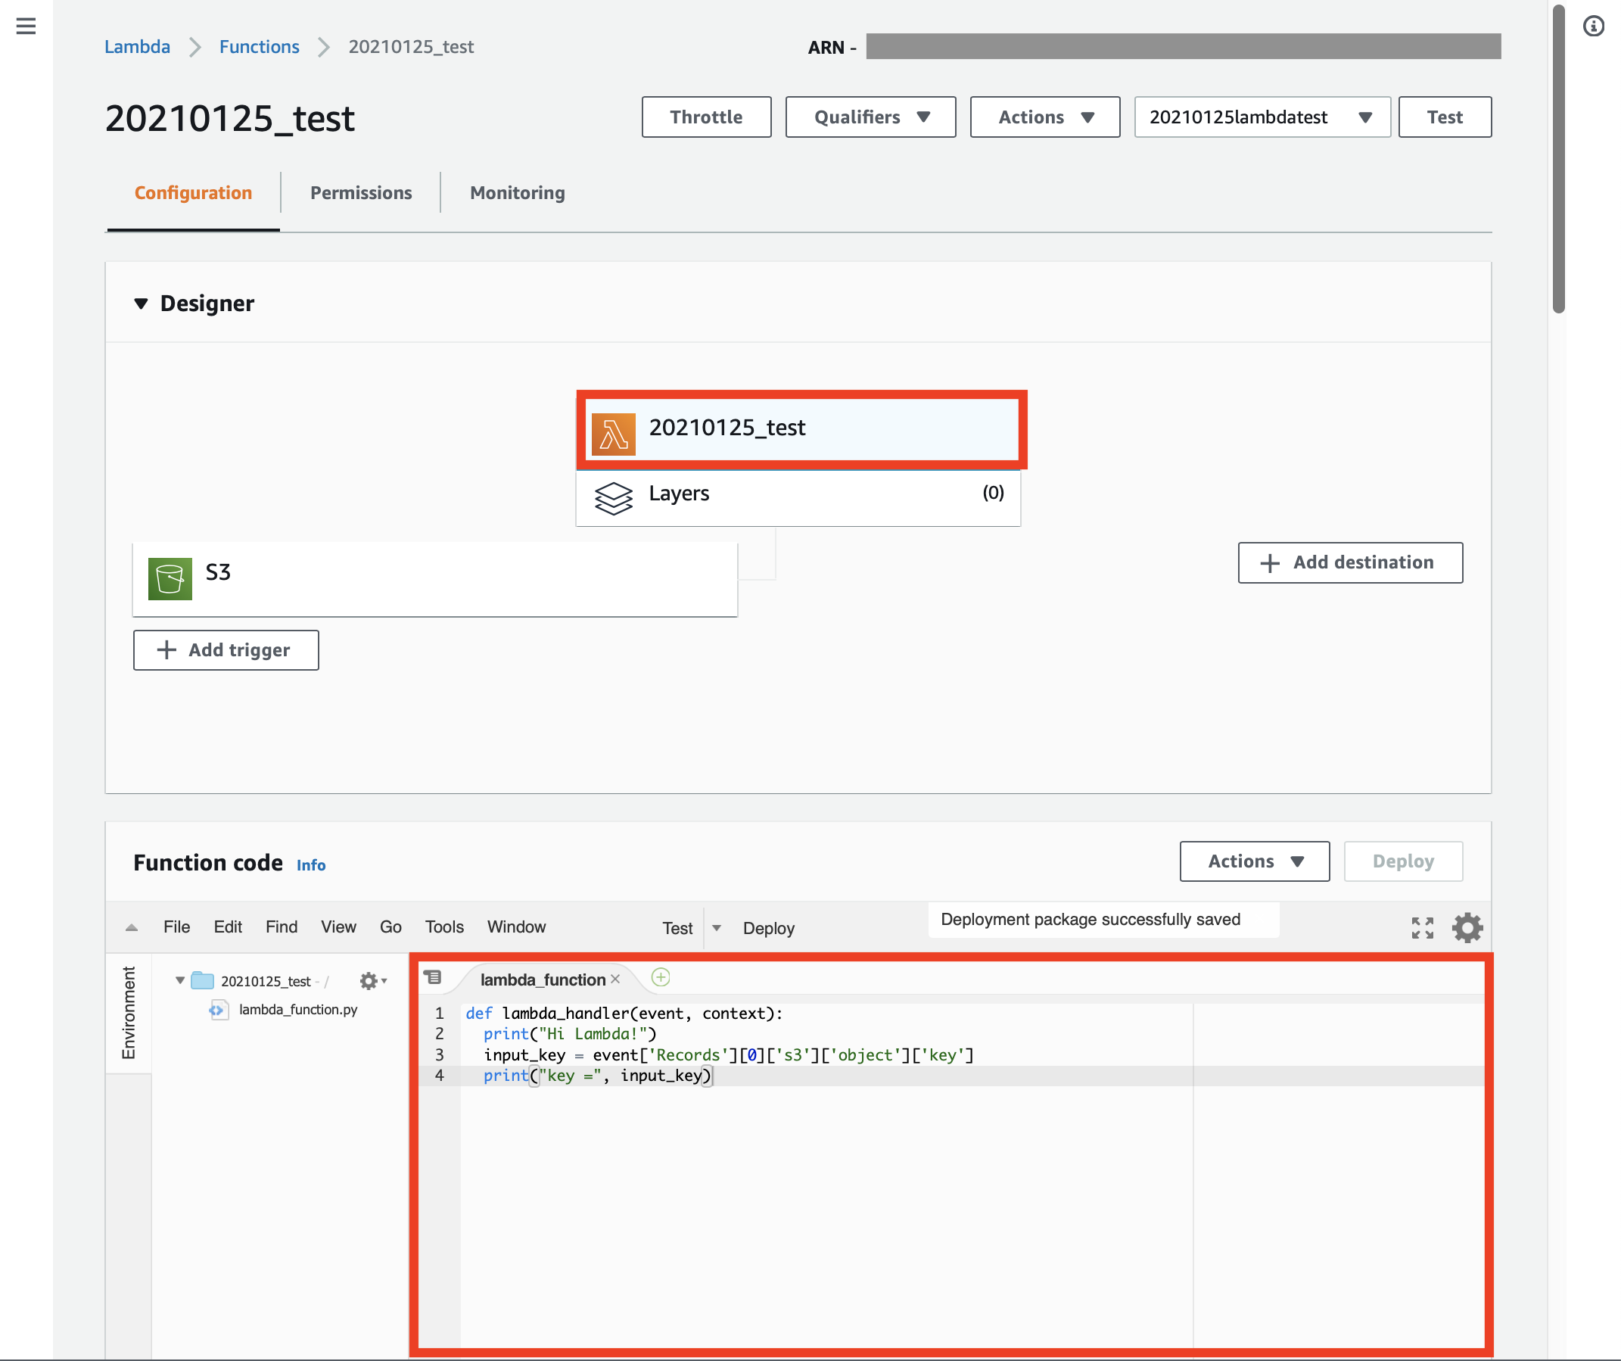The height and width of the screenshot is (1361, 1621).
Task: Switch to the Permissions tab
Action: click(360, 193)
